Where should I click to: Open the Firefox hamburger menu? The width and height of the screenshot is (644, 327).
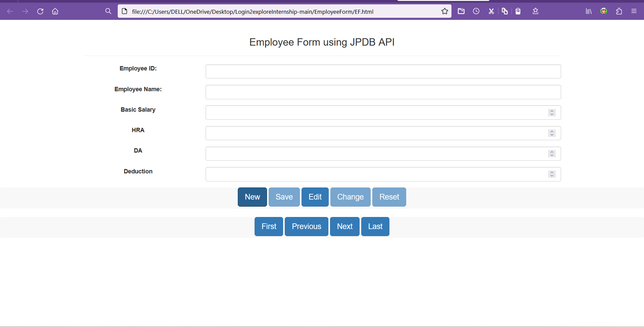(x=634, y=11)
